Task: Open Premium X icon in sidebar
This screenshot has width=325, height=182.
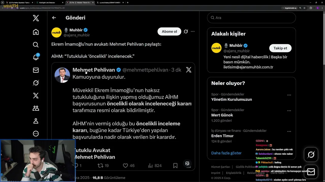Action: click(x=36, y=96)
